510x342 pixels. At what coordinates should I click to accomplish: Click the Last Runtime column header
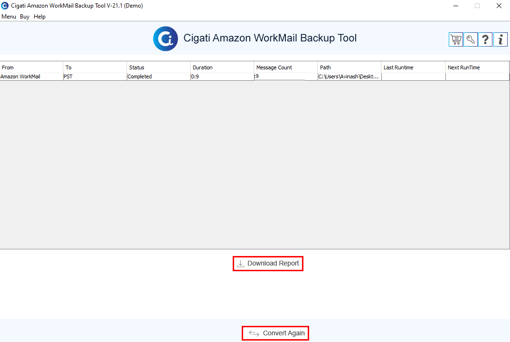click(414, 67)
